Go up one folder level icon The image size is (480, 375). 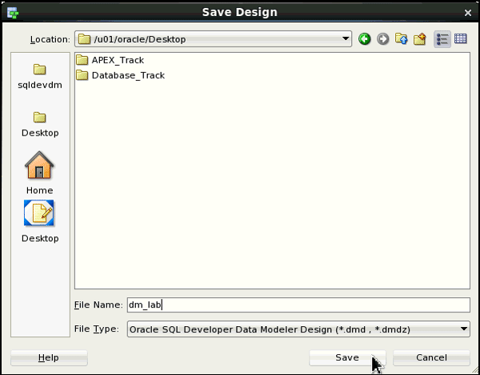point(402,39)
